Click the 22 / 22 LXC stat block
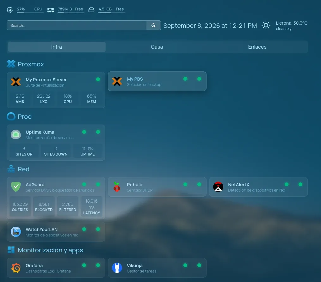 44,99
